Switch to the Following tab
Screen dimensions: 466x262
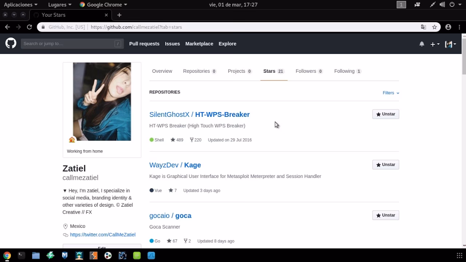point(348,71)
